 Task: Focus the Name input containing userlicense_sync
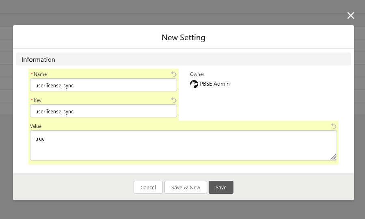(x=104, y=85)
